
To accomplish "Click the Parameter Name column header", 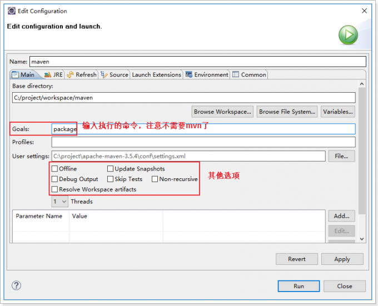I will coord(41,216).
